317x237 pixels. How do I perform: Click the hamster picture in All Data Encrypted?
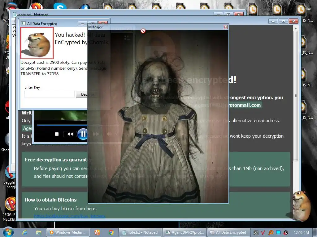click(37, 43)
